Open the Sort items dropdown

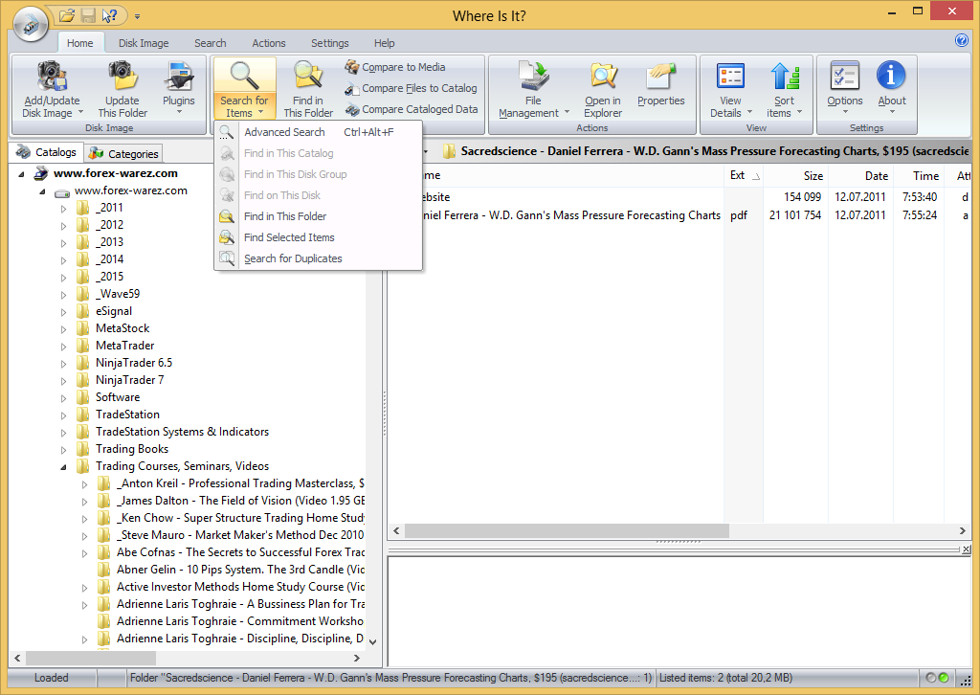point(785,91)
